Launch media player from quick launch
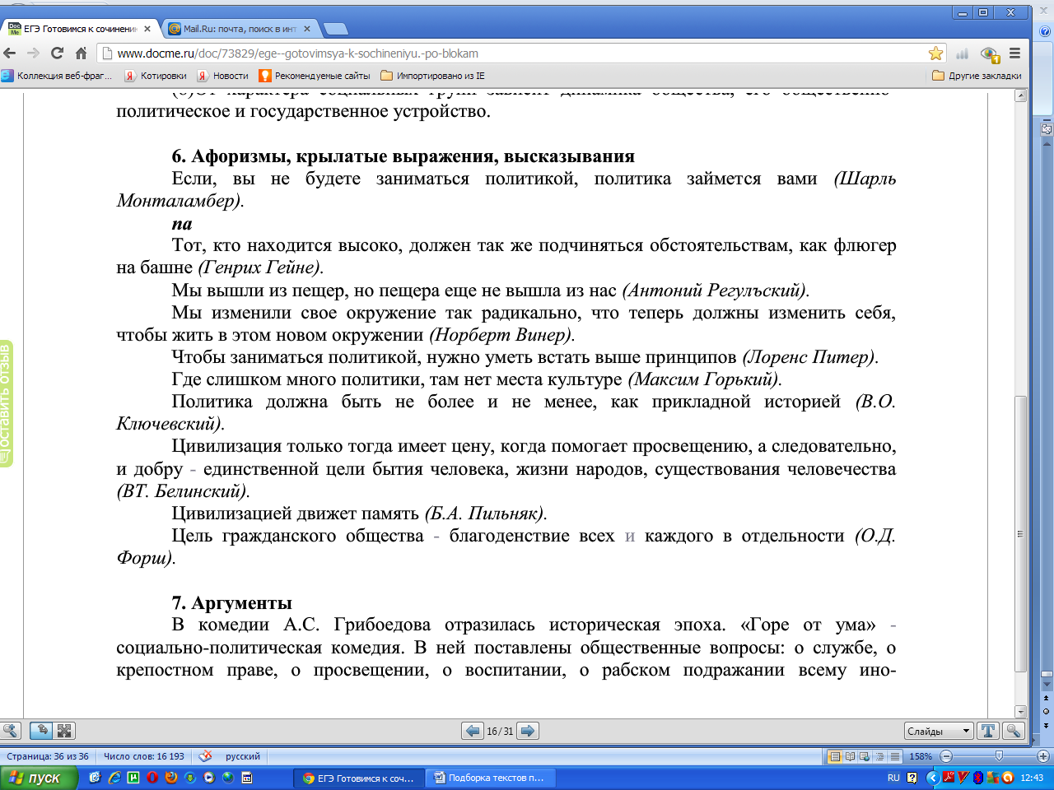This screenshot has width=1054, height=790. coord(209,778)
